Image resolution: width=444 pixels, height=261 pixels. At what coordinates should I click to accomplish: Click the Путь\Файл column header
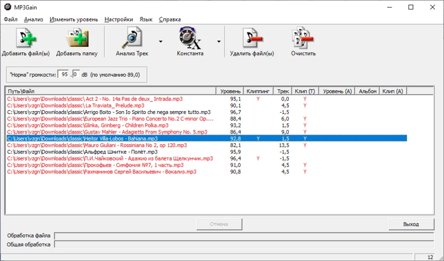110,92
